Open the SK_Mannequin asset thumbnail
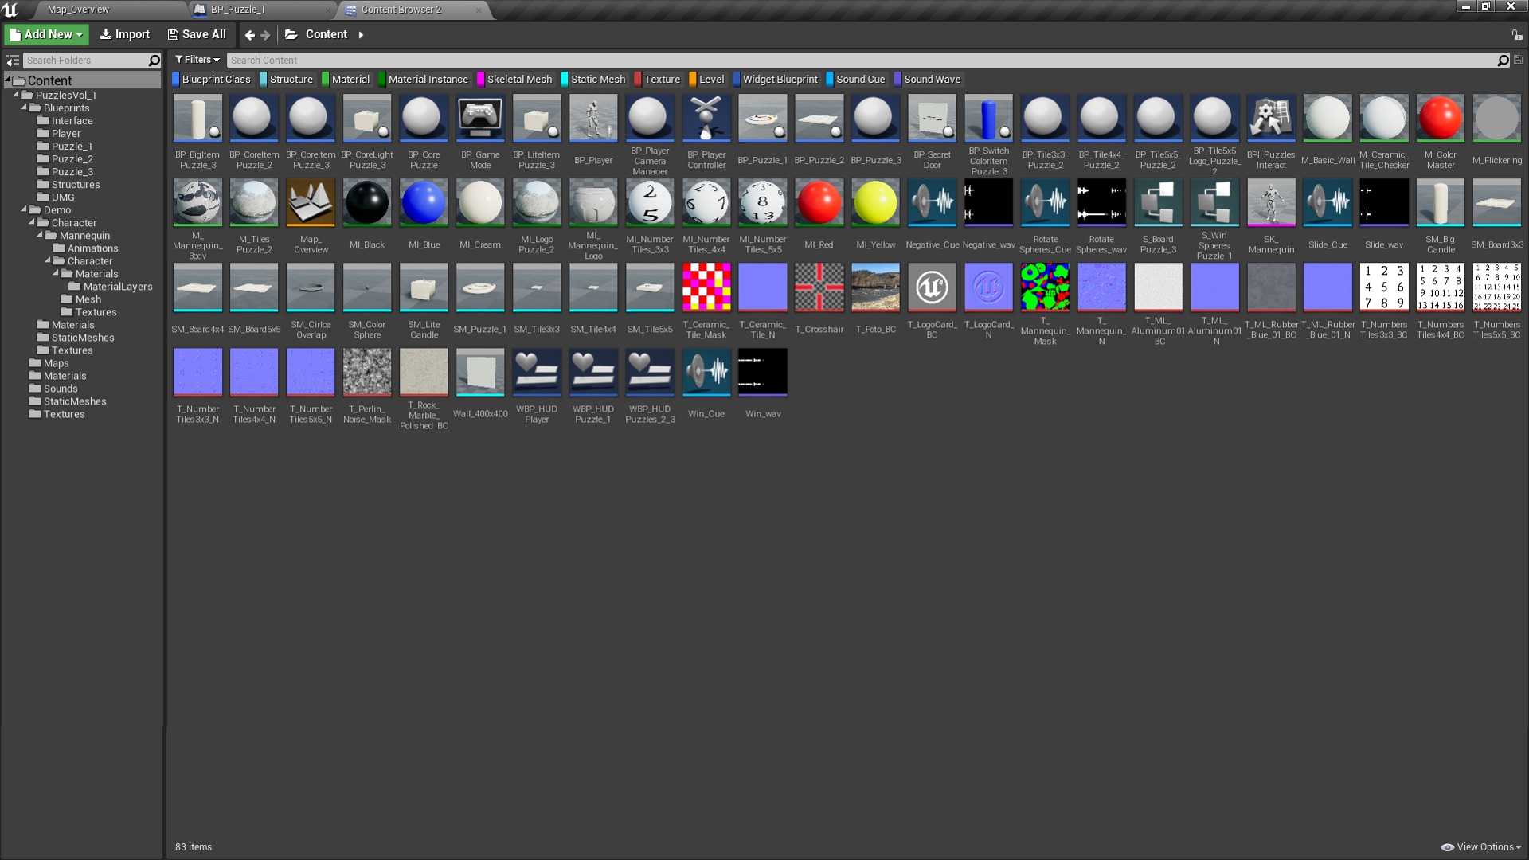Screen dimensions: 1529x860 pyautogui.click(x=1271, y=202)
